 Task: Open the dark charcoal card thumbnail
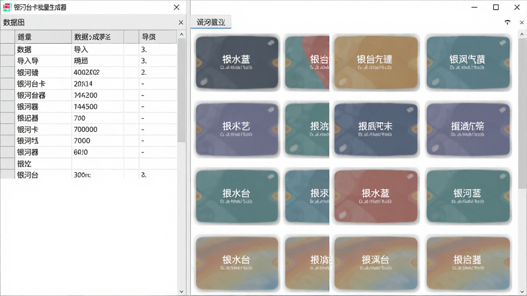click(237, 62)
